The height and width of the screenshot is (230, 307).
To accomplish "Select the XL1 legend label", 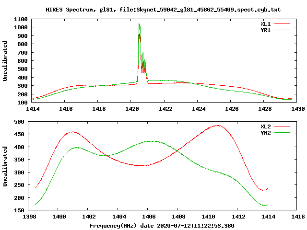I will tap(265, 24).
